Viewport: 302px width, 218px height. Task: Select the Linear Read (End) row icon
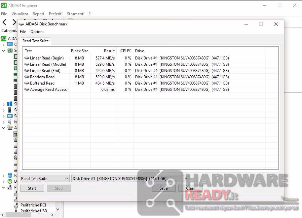[x=27, y=70]
